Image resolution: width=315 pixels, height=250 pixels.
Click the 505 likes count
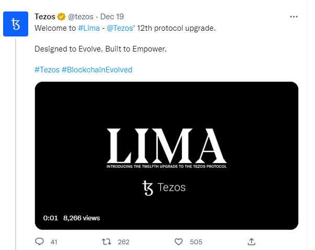[x=196, y=242]
